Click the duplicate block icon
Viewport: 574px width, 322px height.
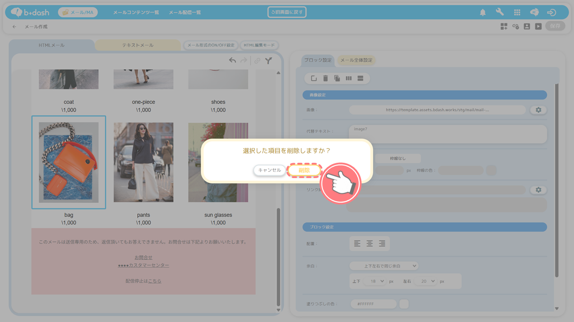coord(337,79)
